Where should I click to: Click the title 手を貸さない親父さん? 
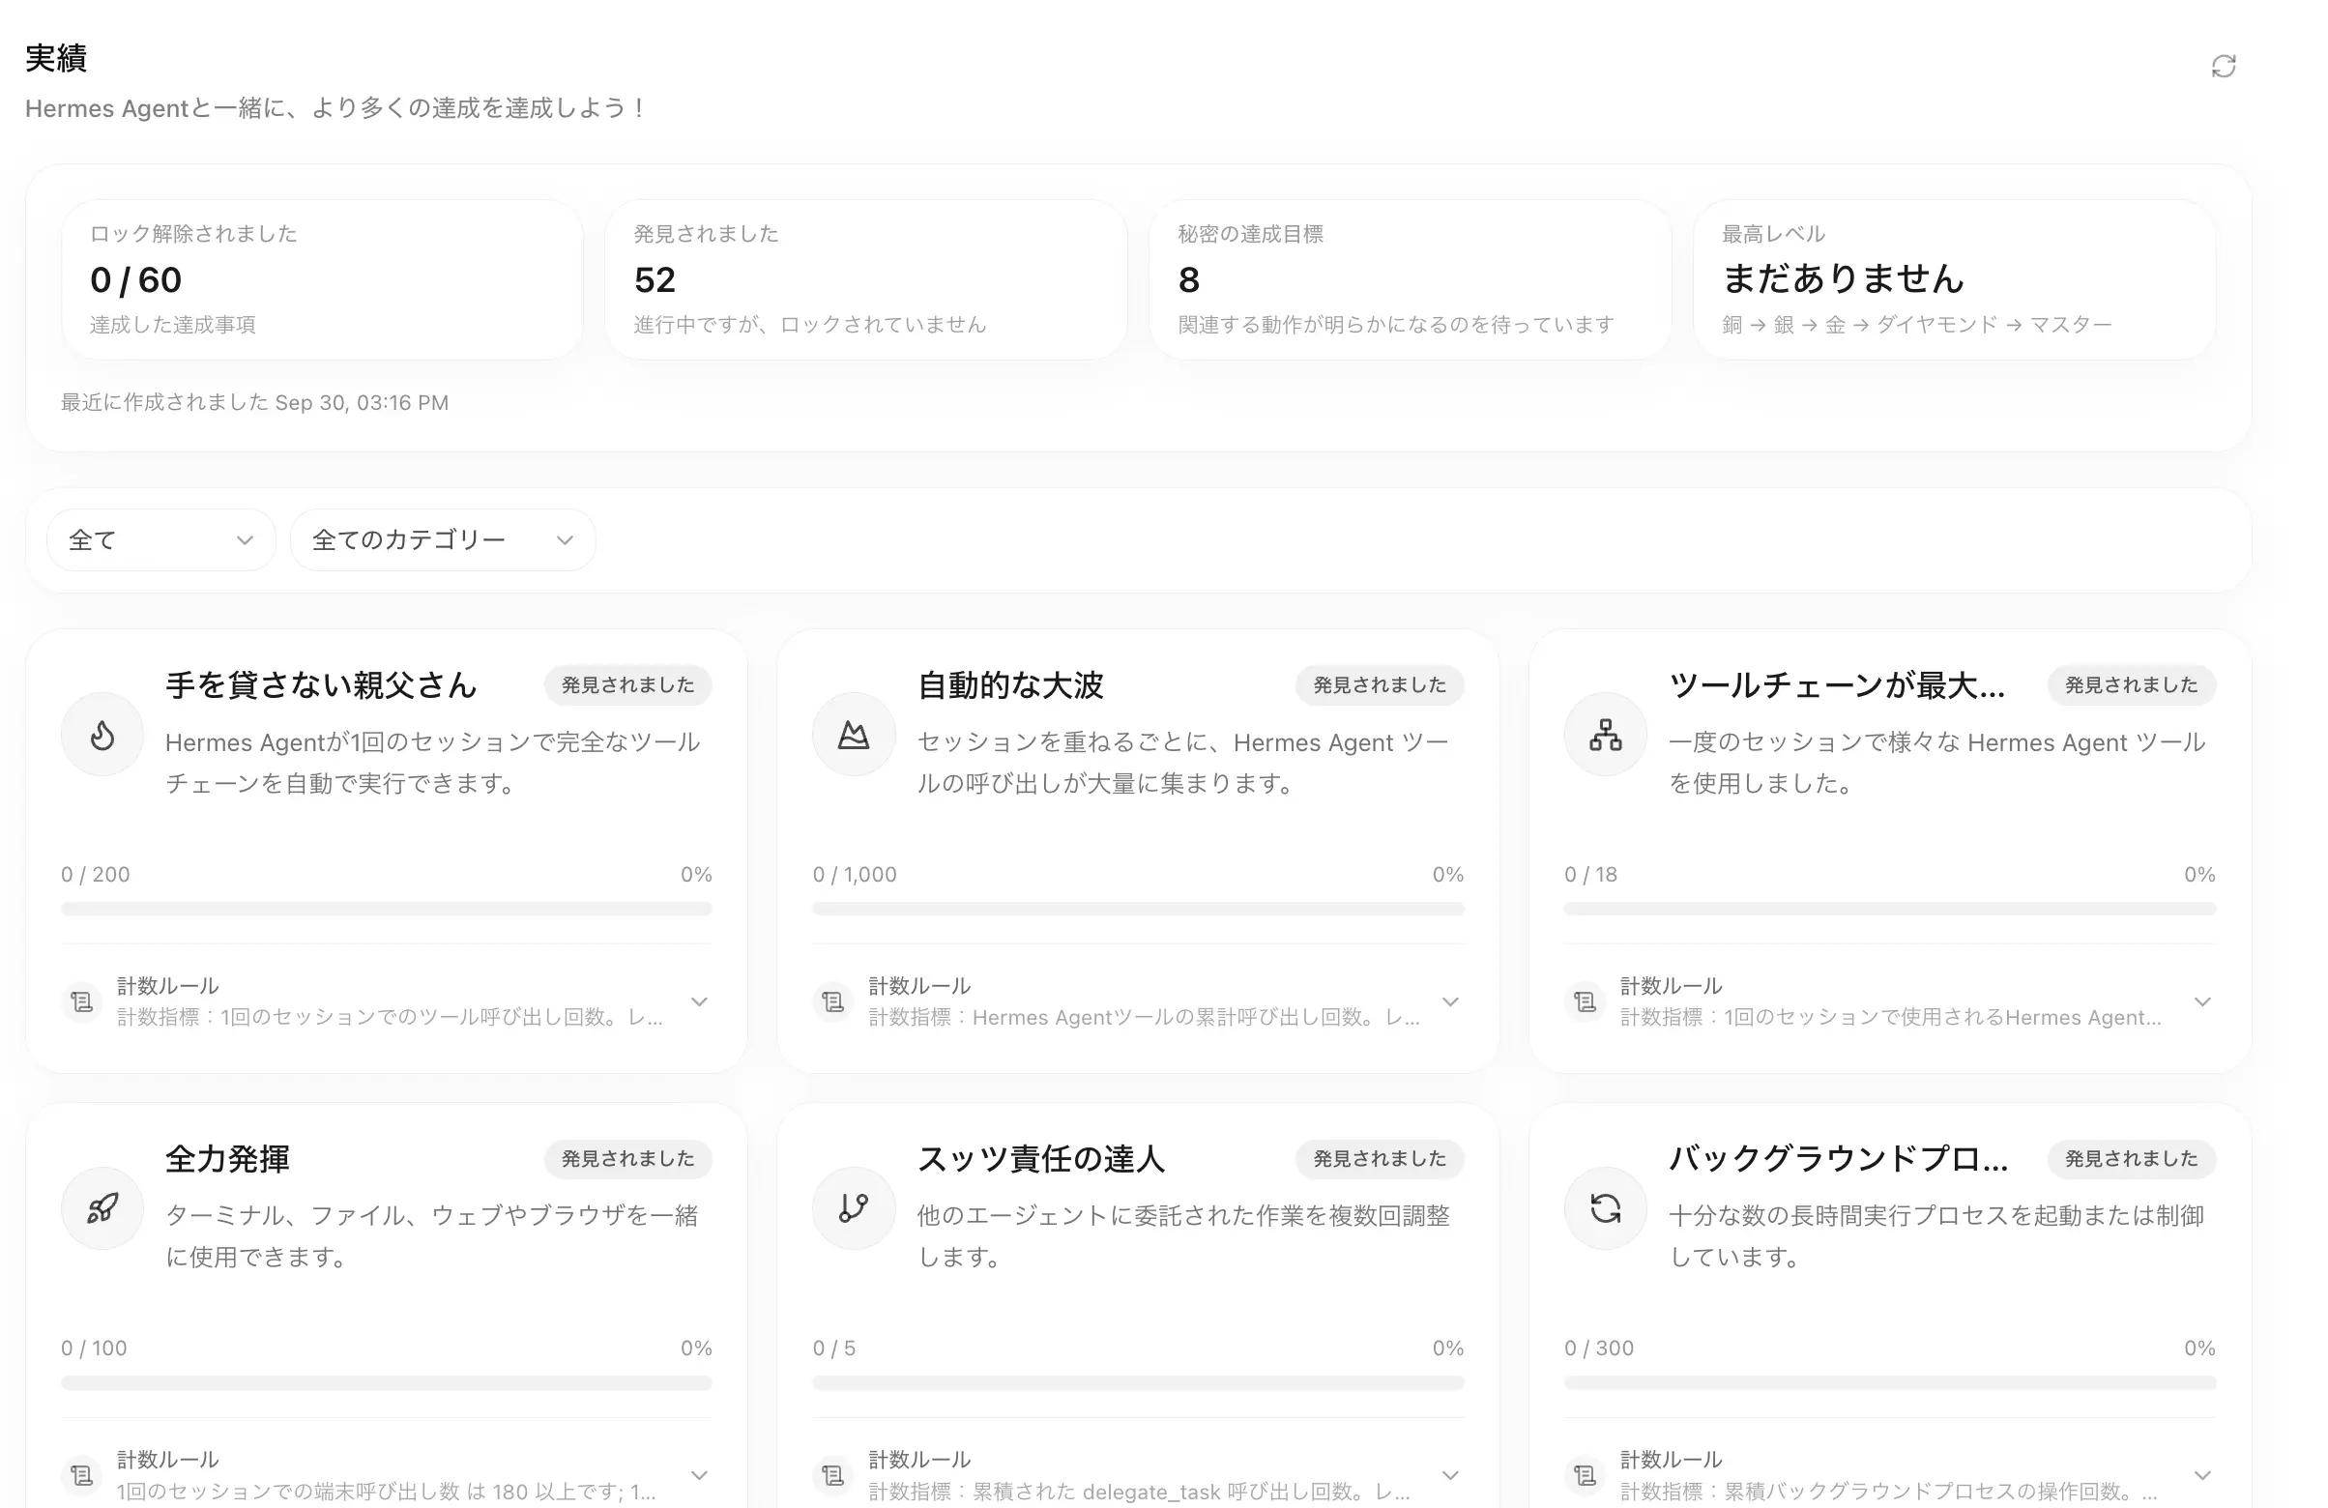pyautogui.click(x=321, y=684)
